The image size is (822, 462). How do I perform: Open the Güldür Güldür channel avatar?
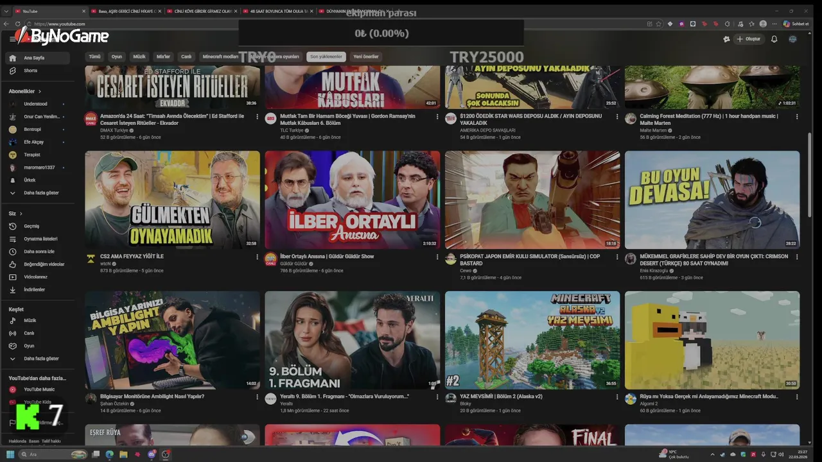coord(270,259)
